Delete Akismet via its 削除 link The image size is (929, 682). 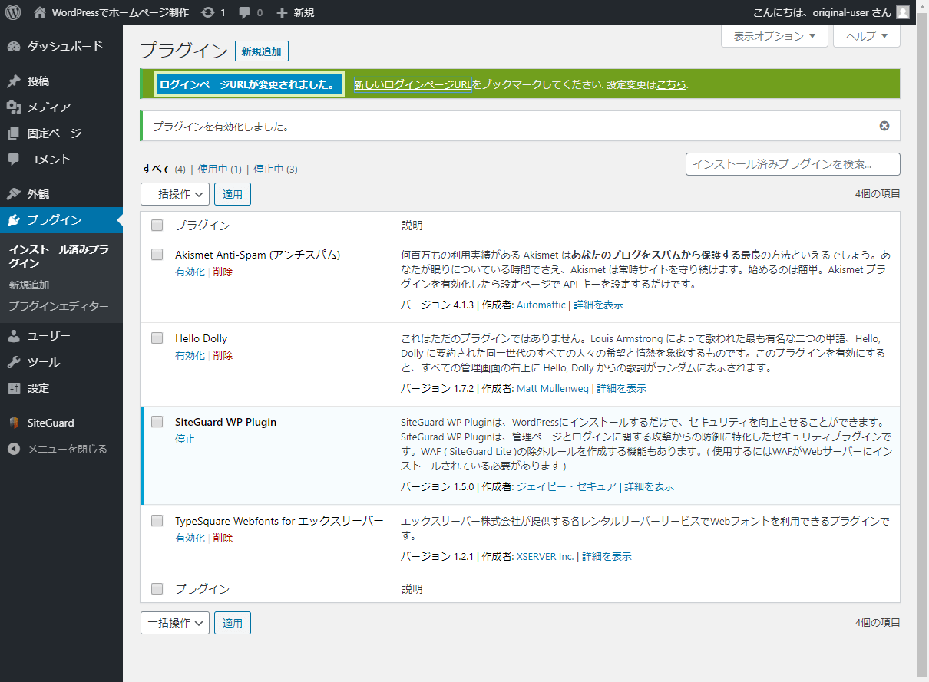click(223, 272)
